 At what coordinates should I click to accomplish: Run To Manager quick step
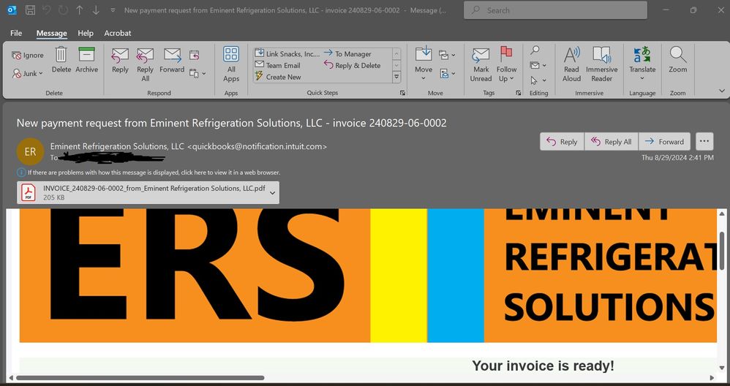pos(347,53)
